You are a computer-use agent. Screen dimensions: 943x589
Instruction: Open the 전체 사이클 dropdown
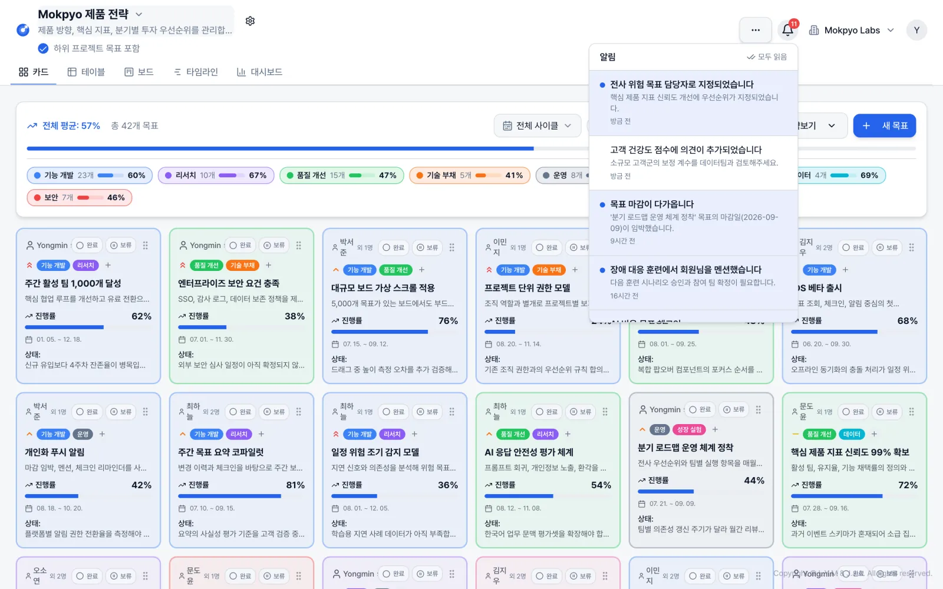[537, 125]
